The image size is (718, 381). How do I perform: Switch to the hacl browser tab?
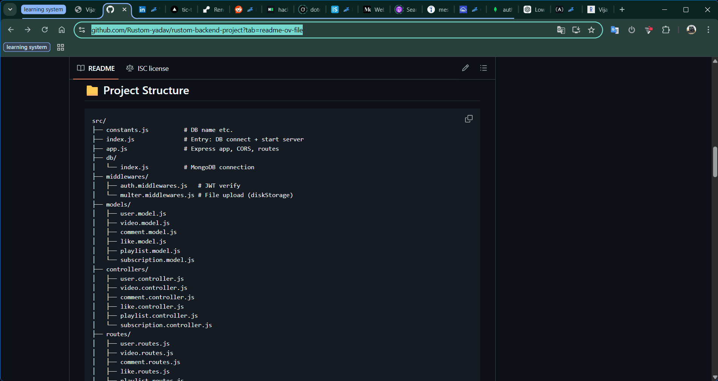click(x=278, y=9)
